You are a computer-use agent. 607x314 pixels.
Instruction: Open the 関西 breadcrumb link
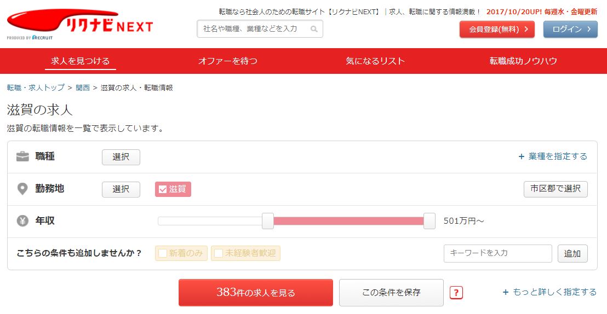click(x=83, y=88)
